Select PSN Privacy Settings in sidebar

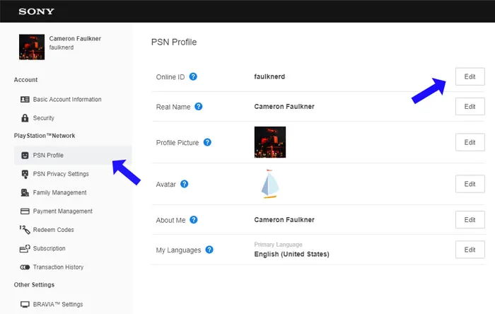point(60,174)
